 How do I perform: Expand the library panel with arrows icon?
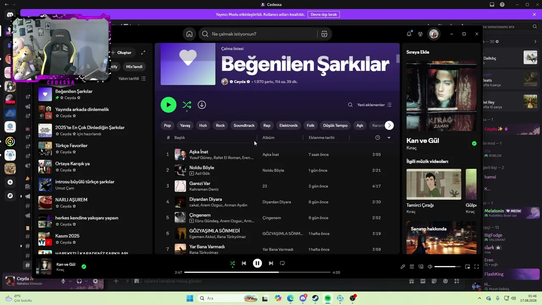tap(143, 53)
